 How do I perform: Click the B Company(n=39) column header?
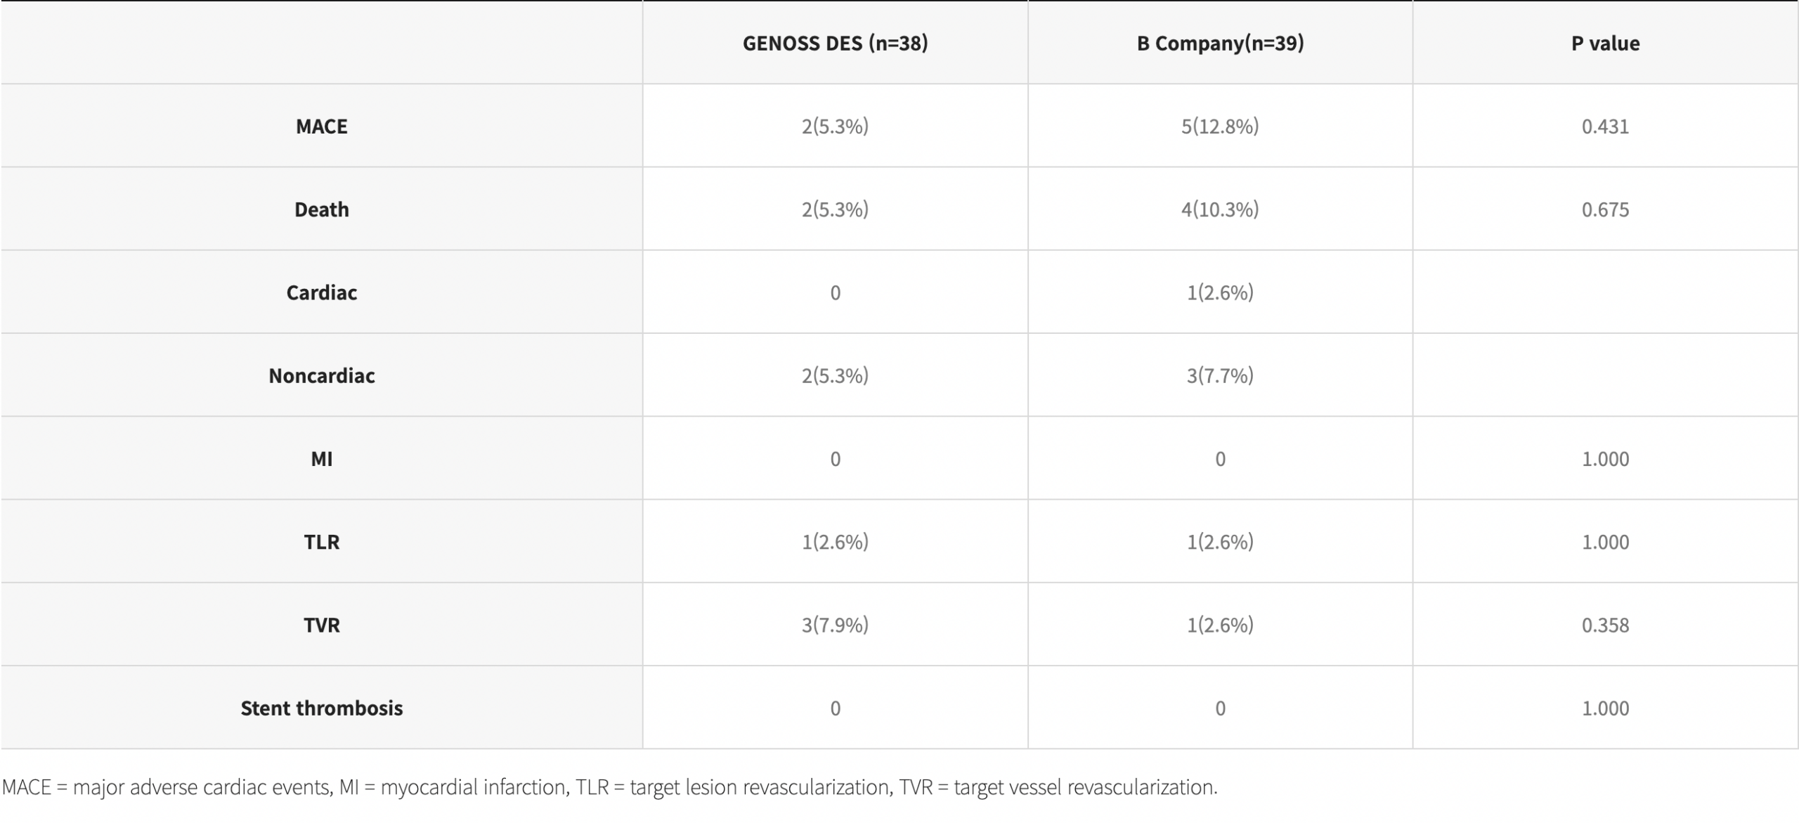[x=1220, y=44]
